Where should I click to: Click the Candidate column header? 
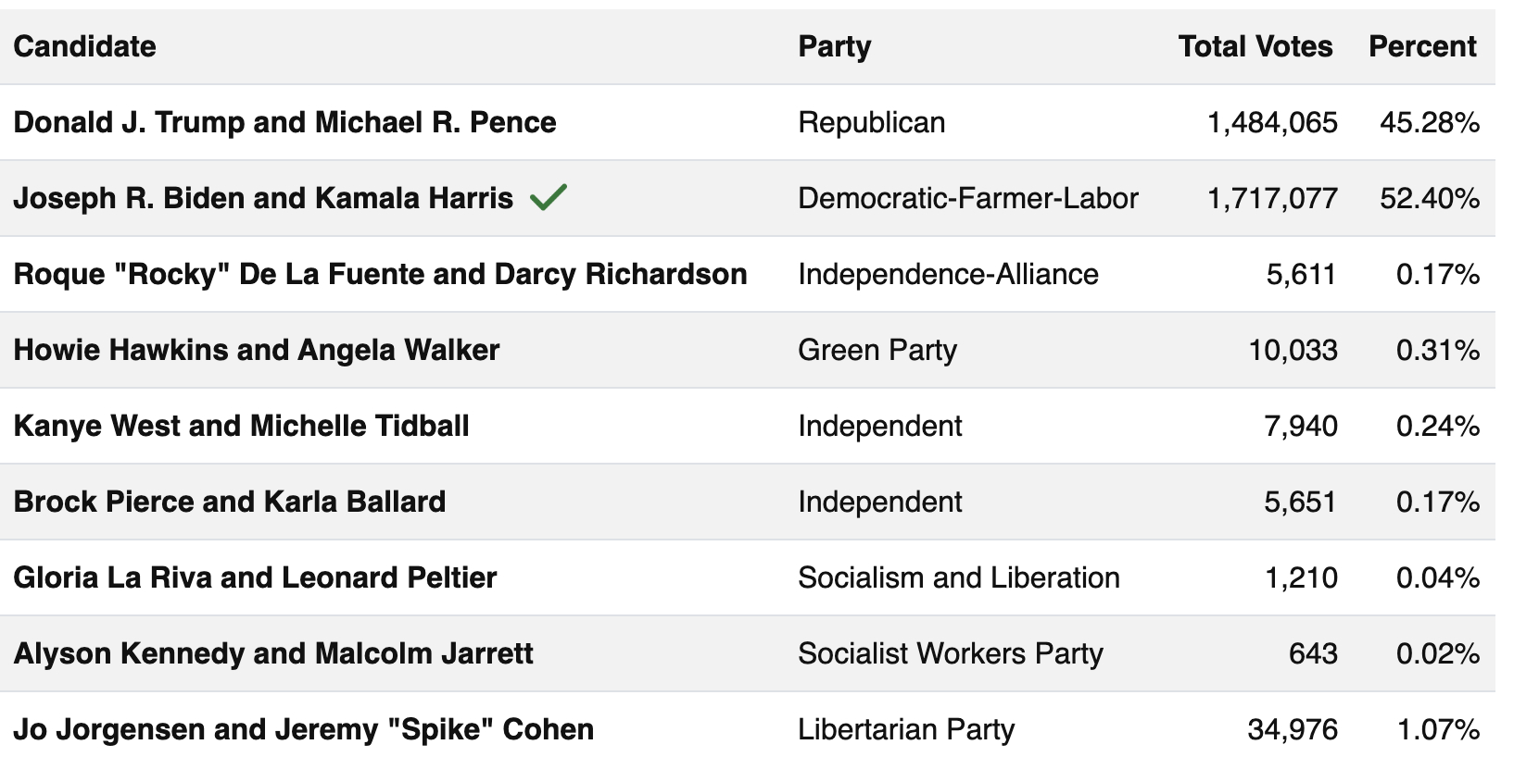point(84,46)
